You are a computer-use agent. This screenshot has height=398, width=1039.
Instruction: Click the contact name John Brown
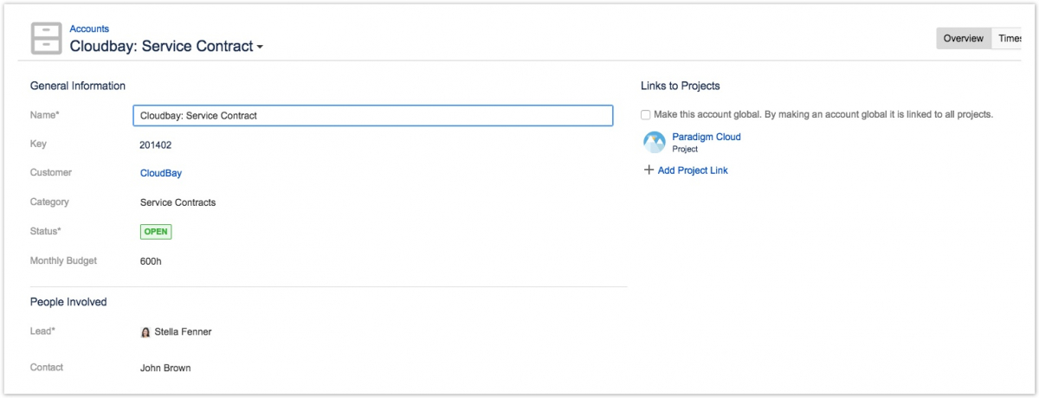click(x=165, y=368)
